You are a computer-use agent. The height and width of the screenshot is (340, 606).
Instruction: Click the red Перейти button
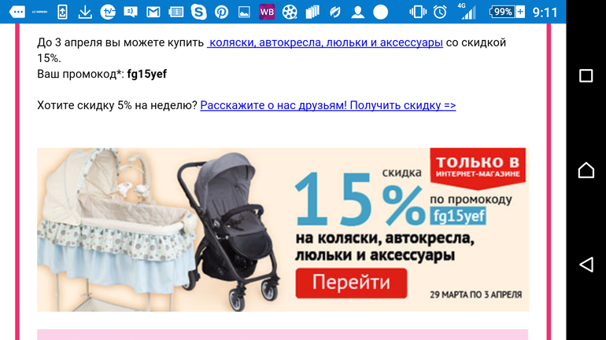coord(351,283)
